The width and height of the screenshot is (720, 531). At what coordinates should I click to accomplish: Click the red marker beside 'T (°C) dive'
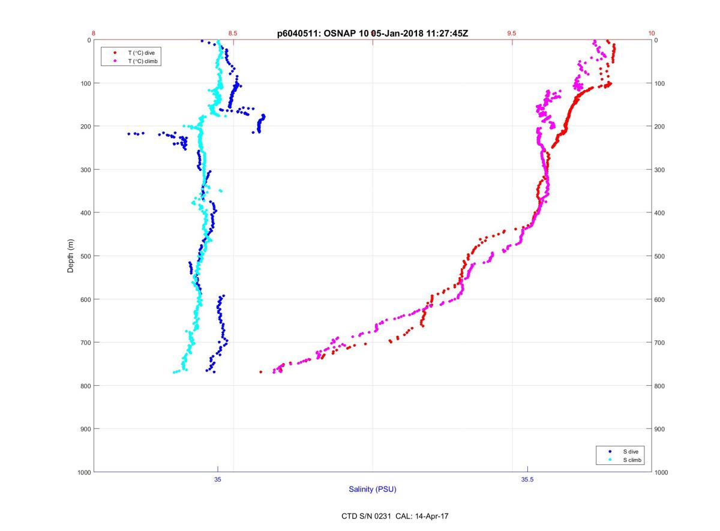click(x=114, y=53)
